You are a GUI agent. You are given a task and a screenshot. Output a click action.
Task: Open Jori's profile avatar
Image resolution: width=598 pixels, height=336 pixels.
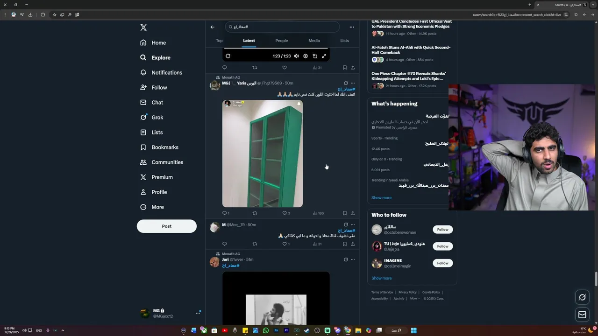click(x=215, y=262)
